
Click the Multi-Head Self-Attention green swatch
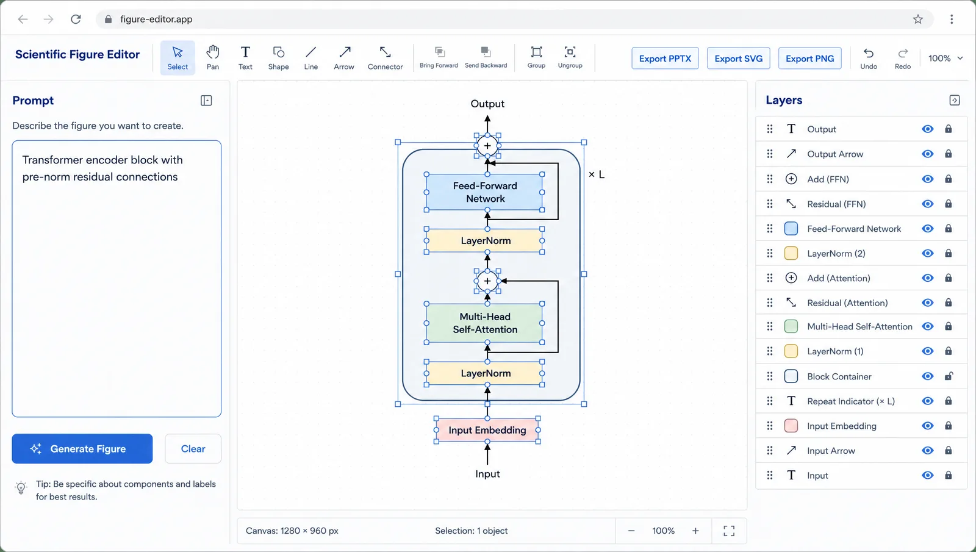[791, 326]
